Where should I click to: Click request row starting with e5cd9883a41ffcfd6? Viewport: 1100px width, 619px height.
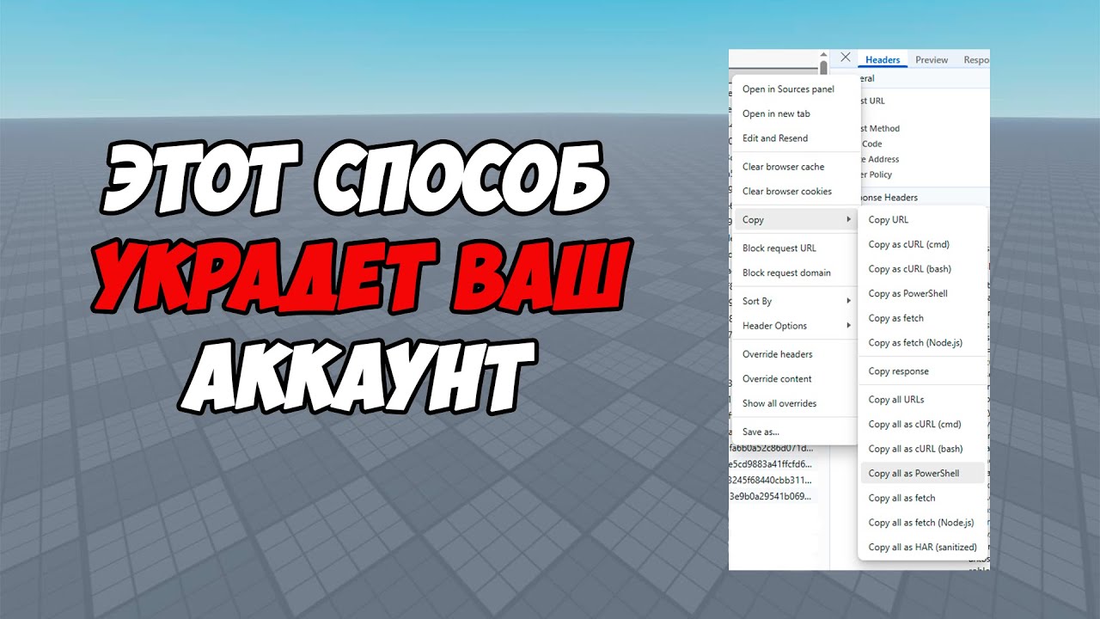(771, 464)
